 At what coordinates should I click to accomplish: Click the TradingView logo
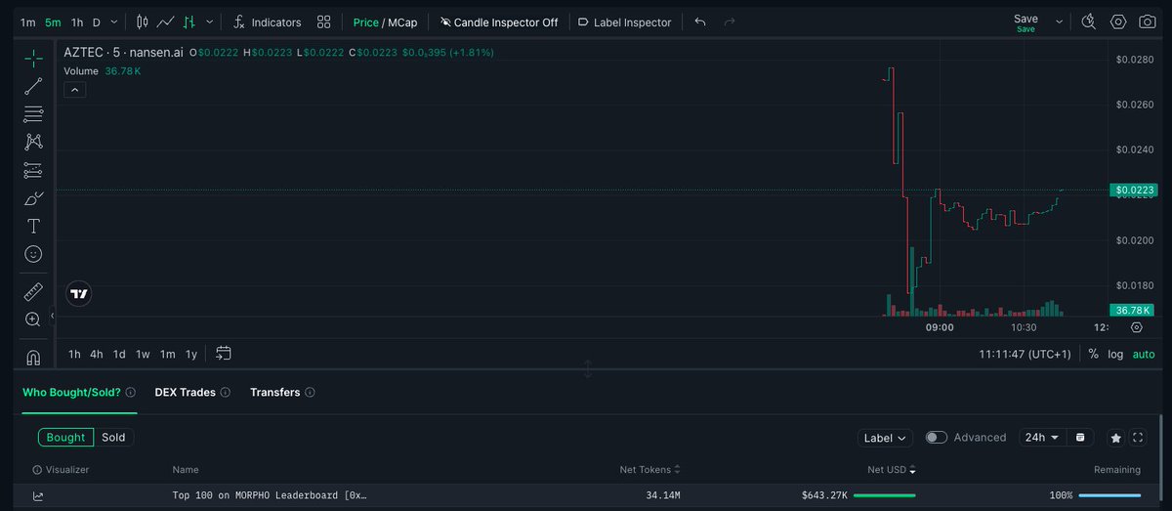79,293
